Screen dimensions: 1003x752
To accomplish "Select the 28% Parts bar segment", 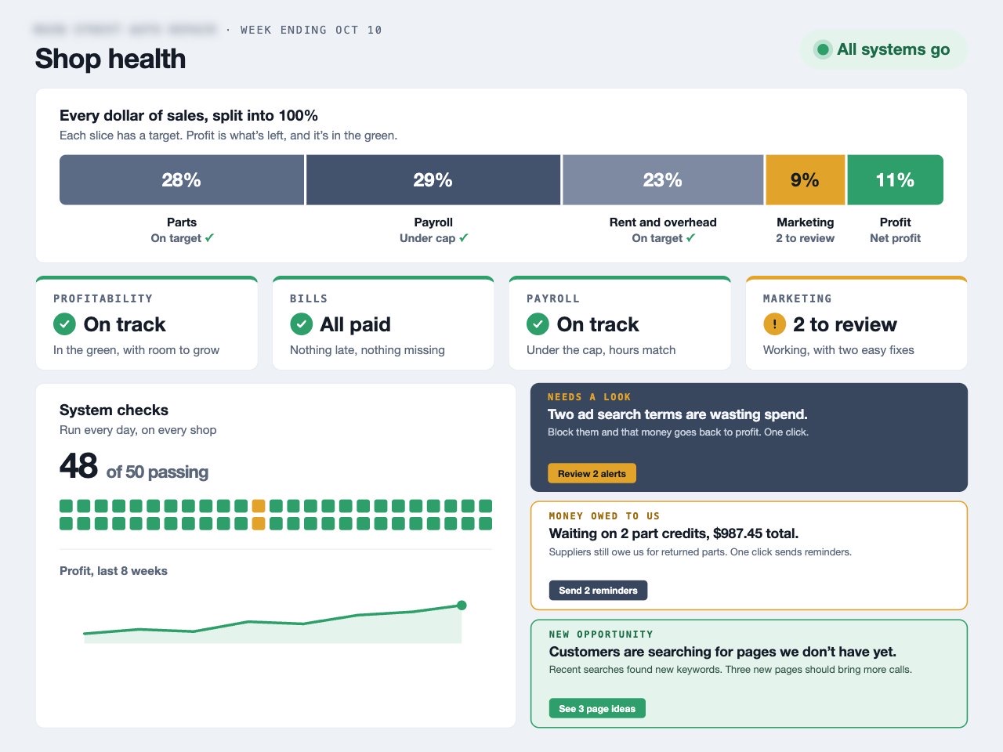I will (182, 180).
